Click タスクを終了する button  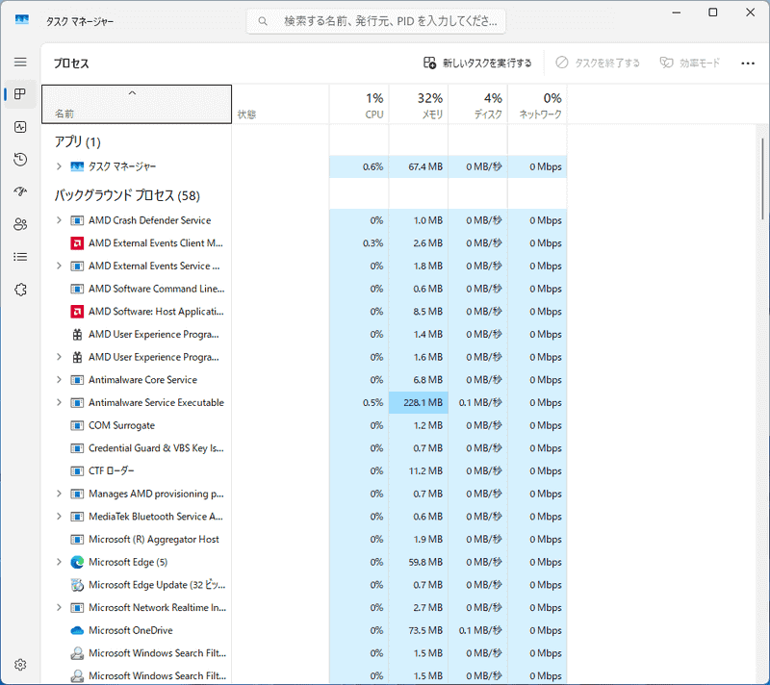coord(598,63)
